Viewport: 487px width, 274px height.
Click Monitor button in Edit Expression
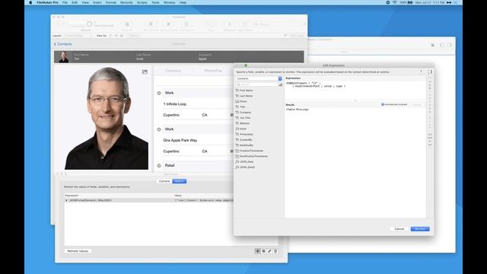tap(420, 229)
